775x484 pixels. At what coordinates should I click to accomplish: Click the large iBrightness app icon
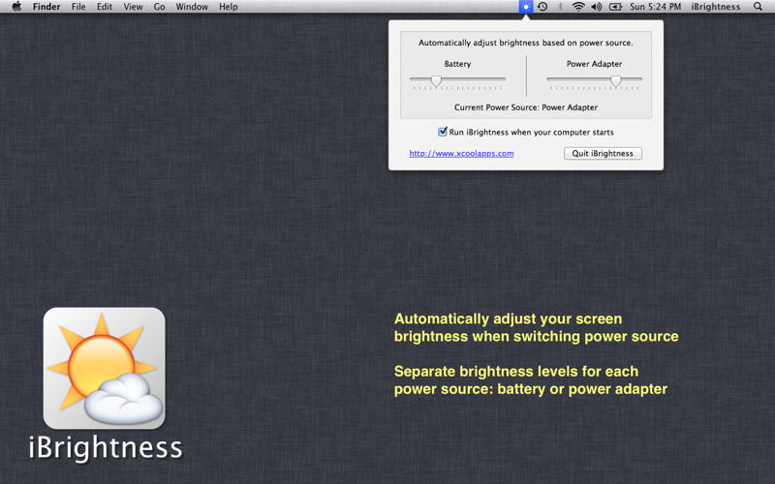point(105,368)
